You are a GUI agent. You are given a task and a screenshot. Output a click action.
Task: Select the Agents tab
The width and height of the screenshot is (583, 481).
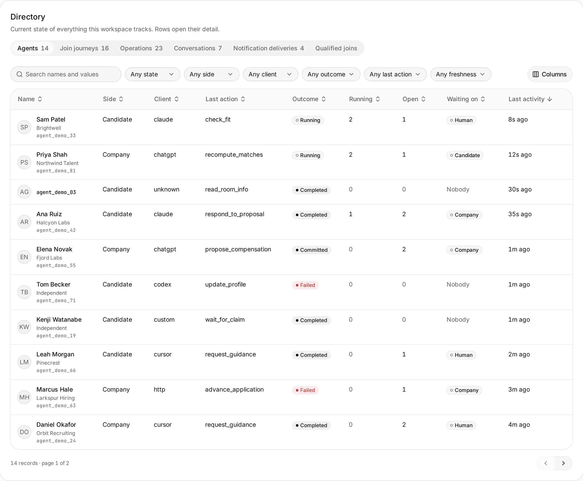pyautogui.click(x=33, y=48)
